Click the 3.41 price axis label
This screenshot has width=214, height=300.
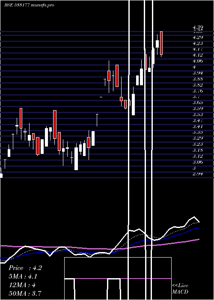198,126
